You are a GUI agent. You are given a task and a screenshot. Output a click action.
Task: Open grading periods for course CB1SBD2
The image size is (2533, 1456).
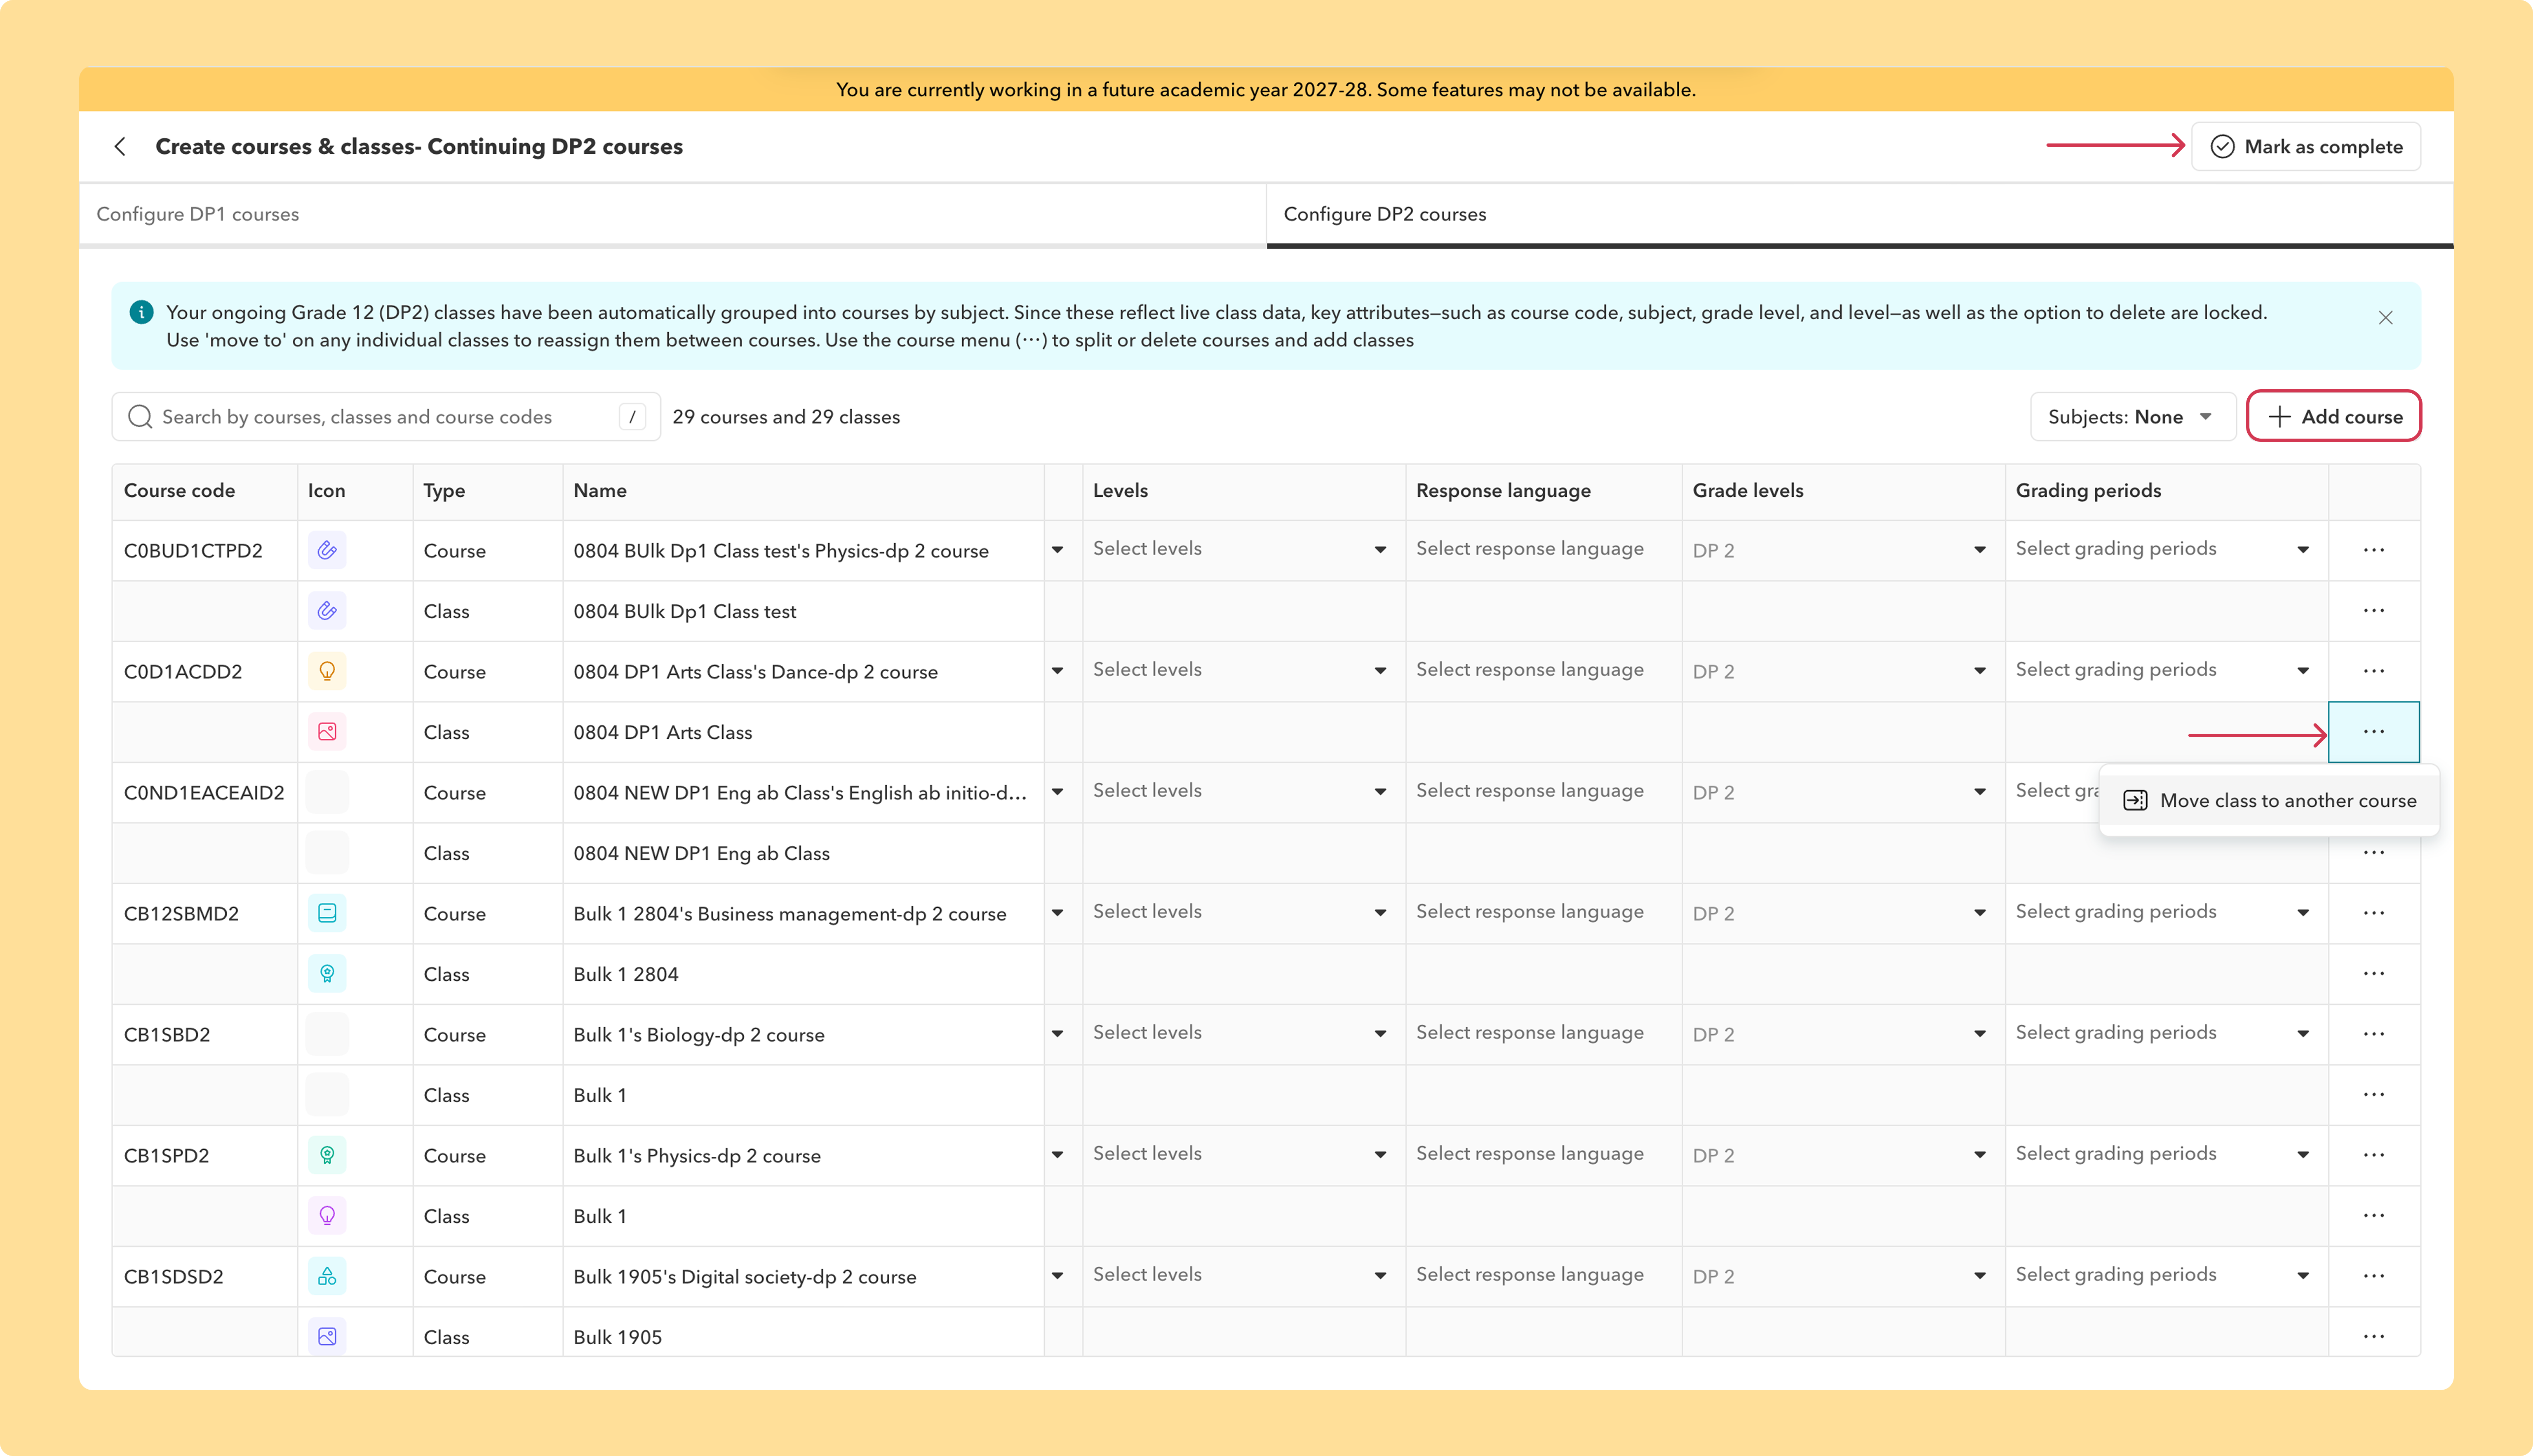[2166, 1033]
